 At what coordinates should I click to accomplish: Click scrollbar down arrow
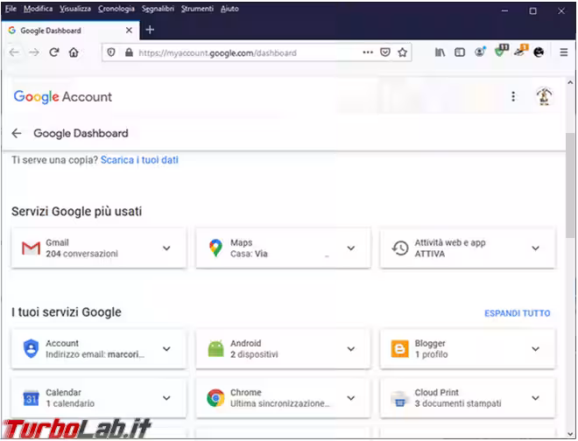coord(570,433)
